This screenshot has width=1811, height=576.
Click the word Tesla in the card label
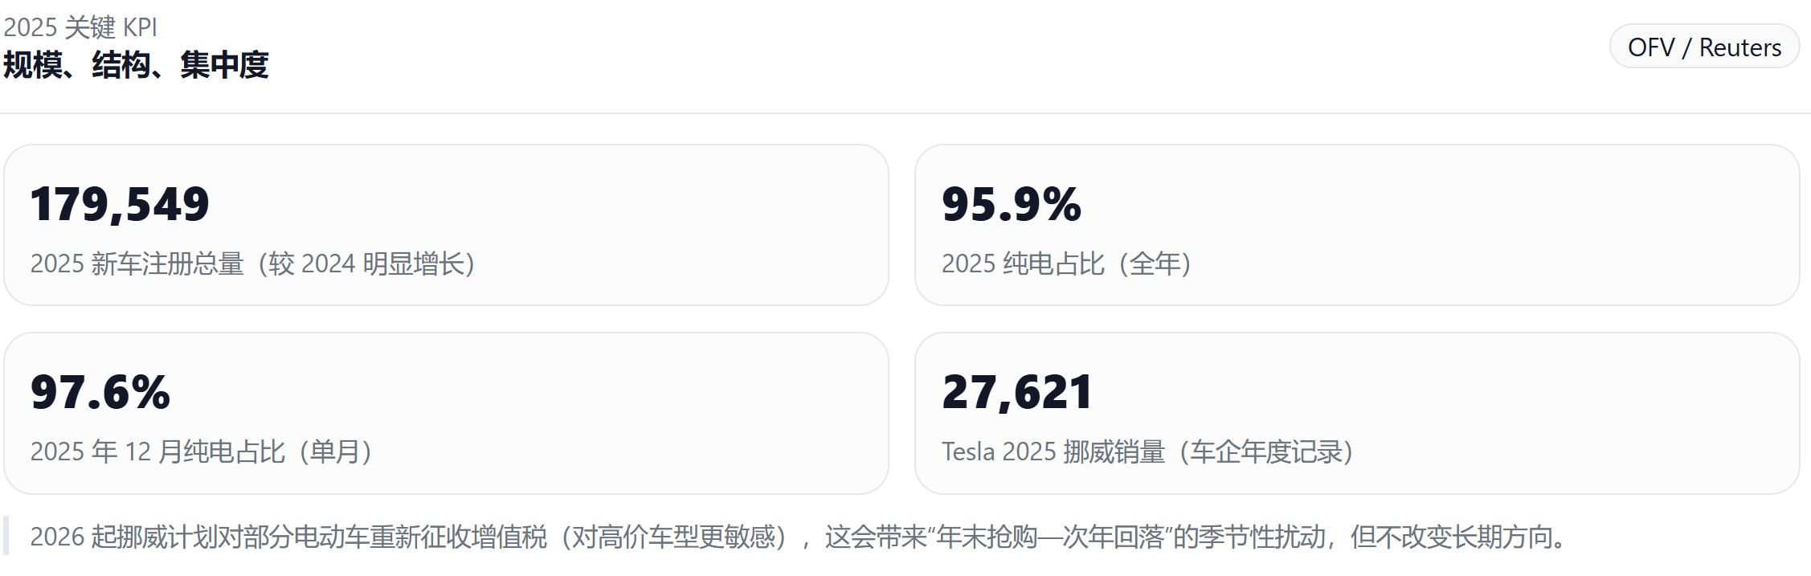coord(968,451)
